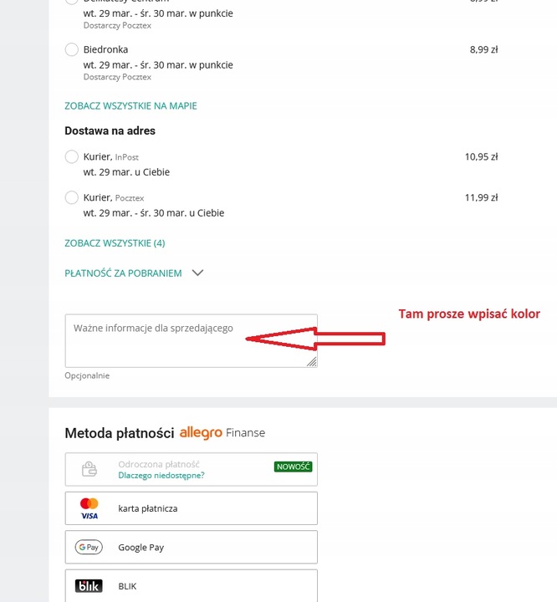Image resolution: width=557 pixels, height=602 pixels.
Task: Expand the Płatność za pobraniem section label
Action: pyautogui.click(x=123, y=273)
